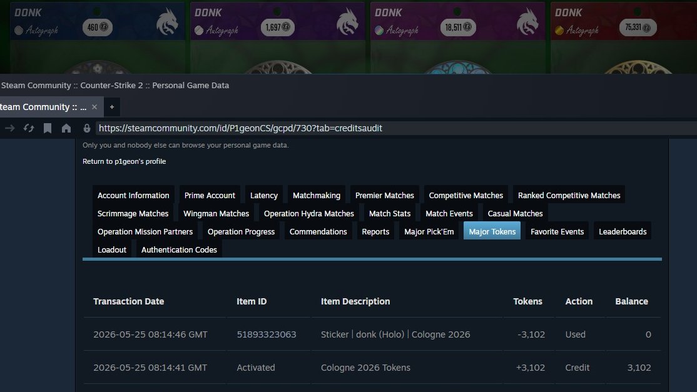Click the 'Credit' action cell
Viewport: 697px width, 392px height.
point(577,368)
